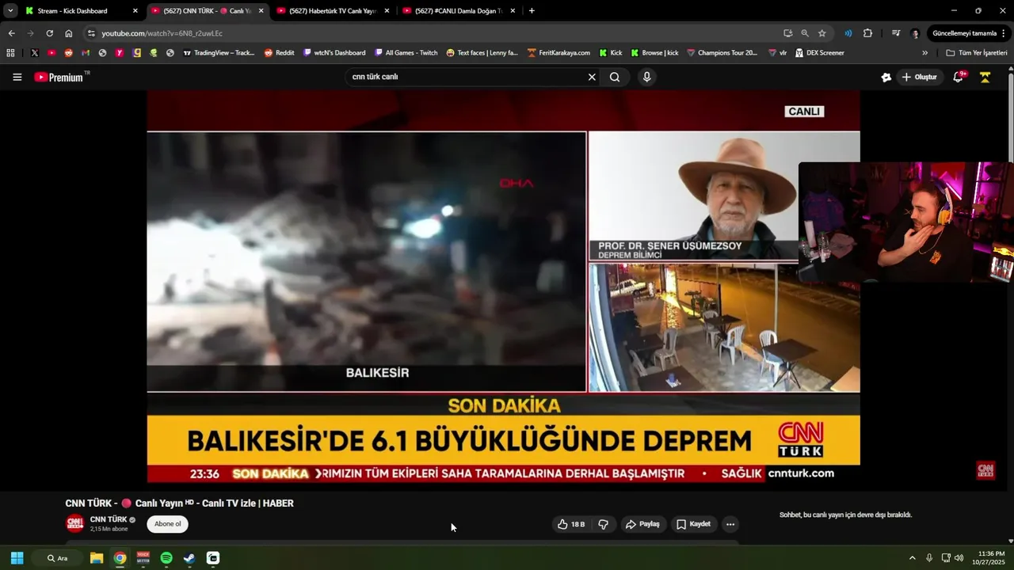Click the browser address bar URL
Image resolution: width=1014 pixels, height=570 pixels.
162,33
